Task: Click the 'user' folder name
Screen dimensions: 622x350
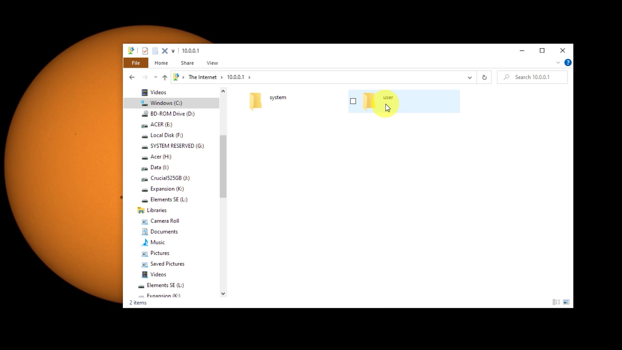Action: click(x=388, y=97)
